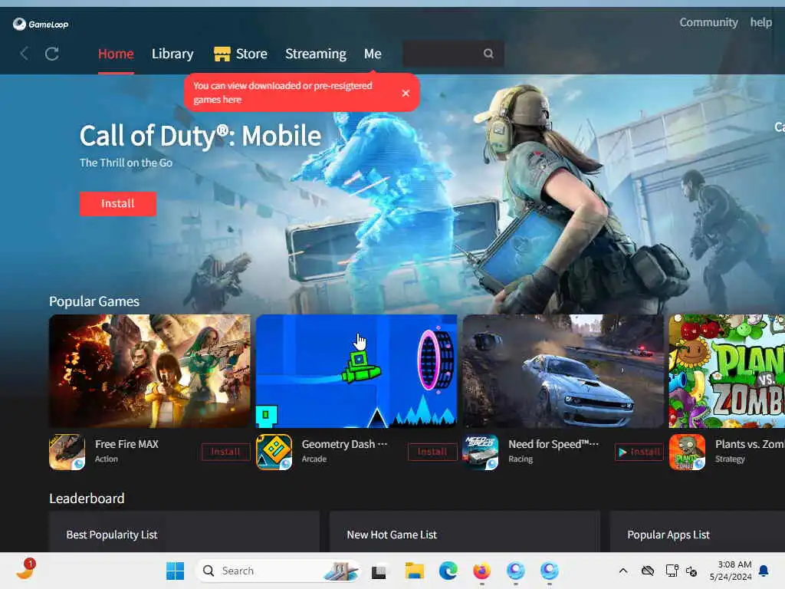785x589 pixels.
Task: Open Geometry Dash app icon
Action: point(274,452)
